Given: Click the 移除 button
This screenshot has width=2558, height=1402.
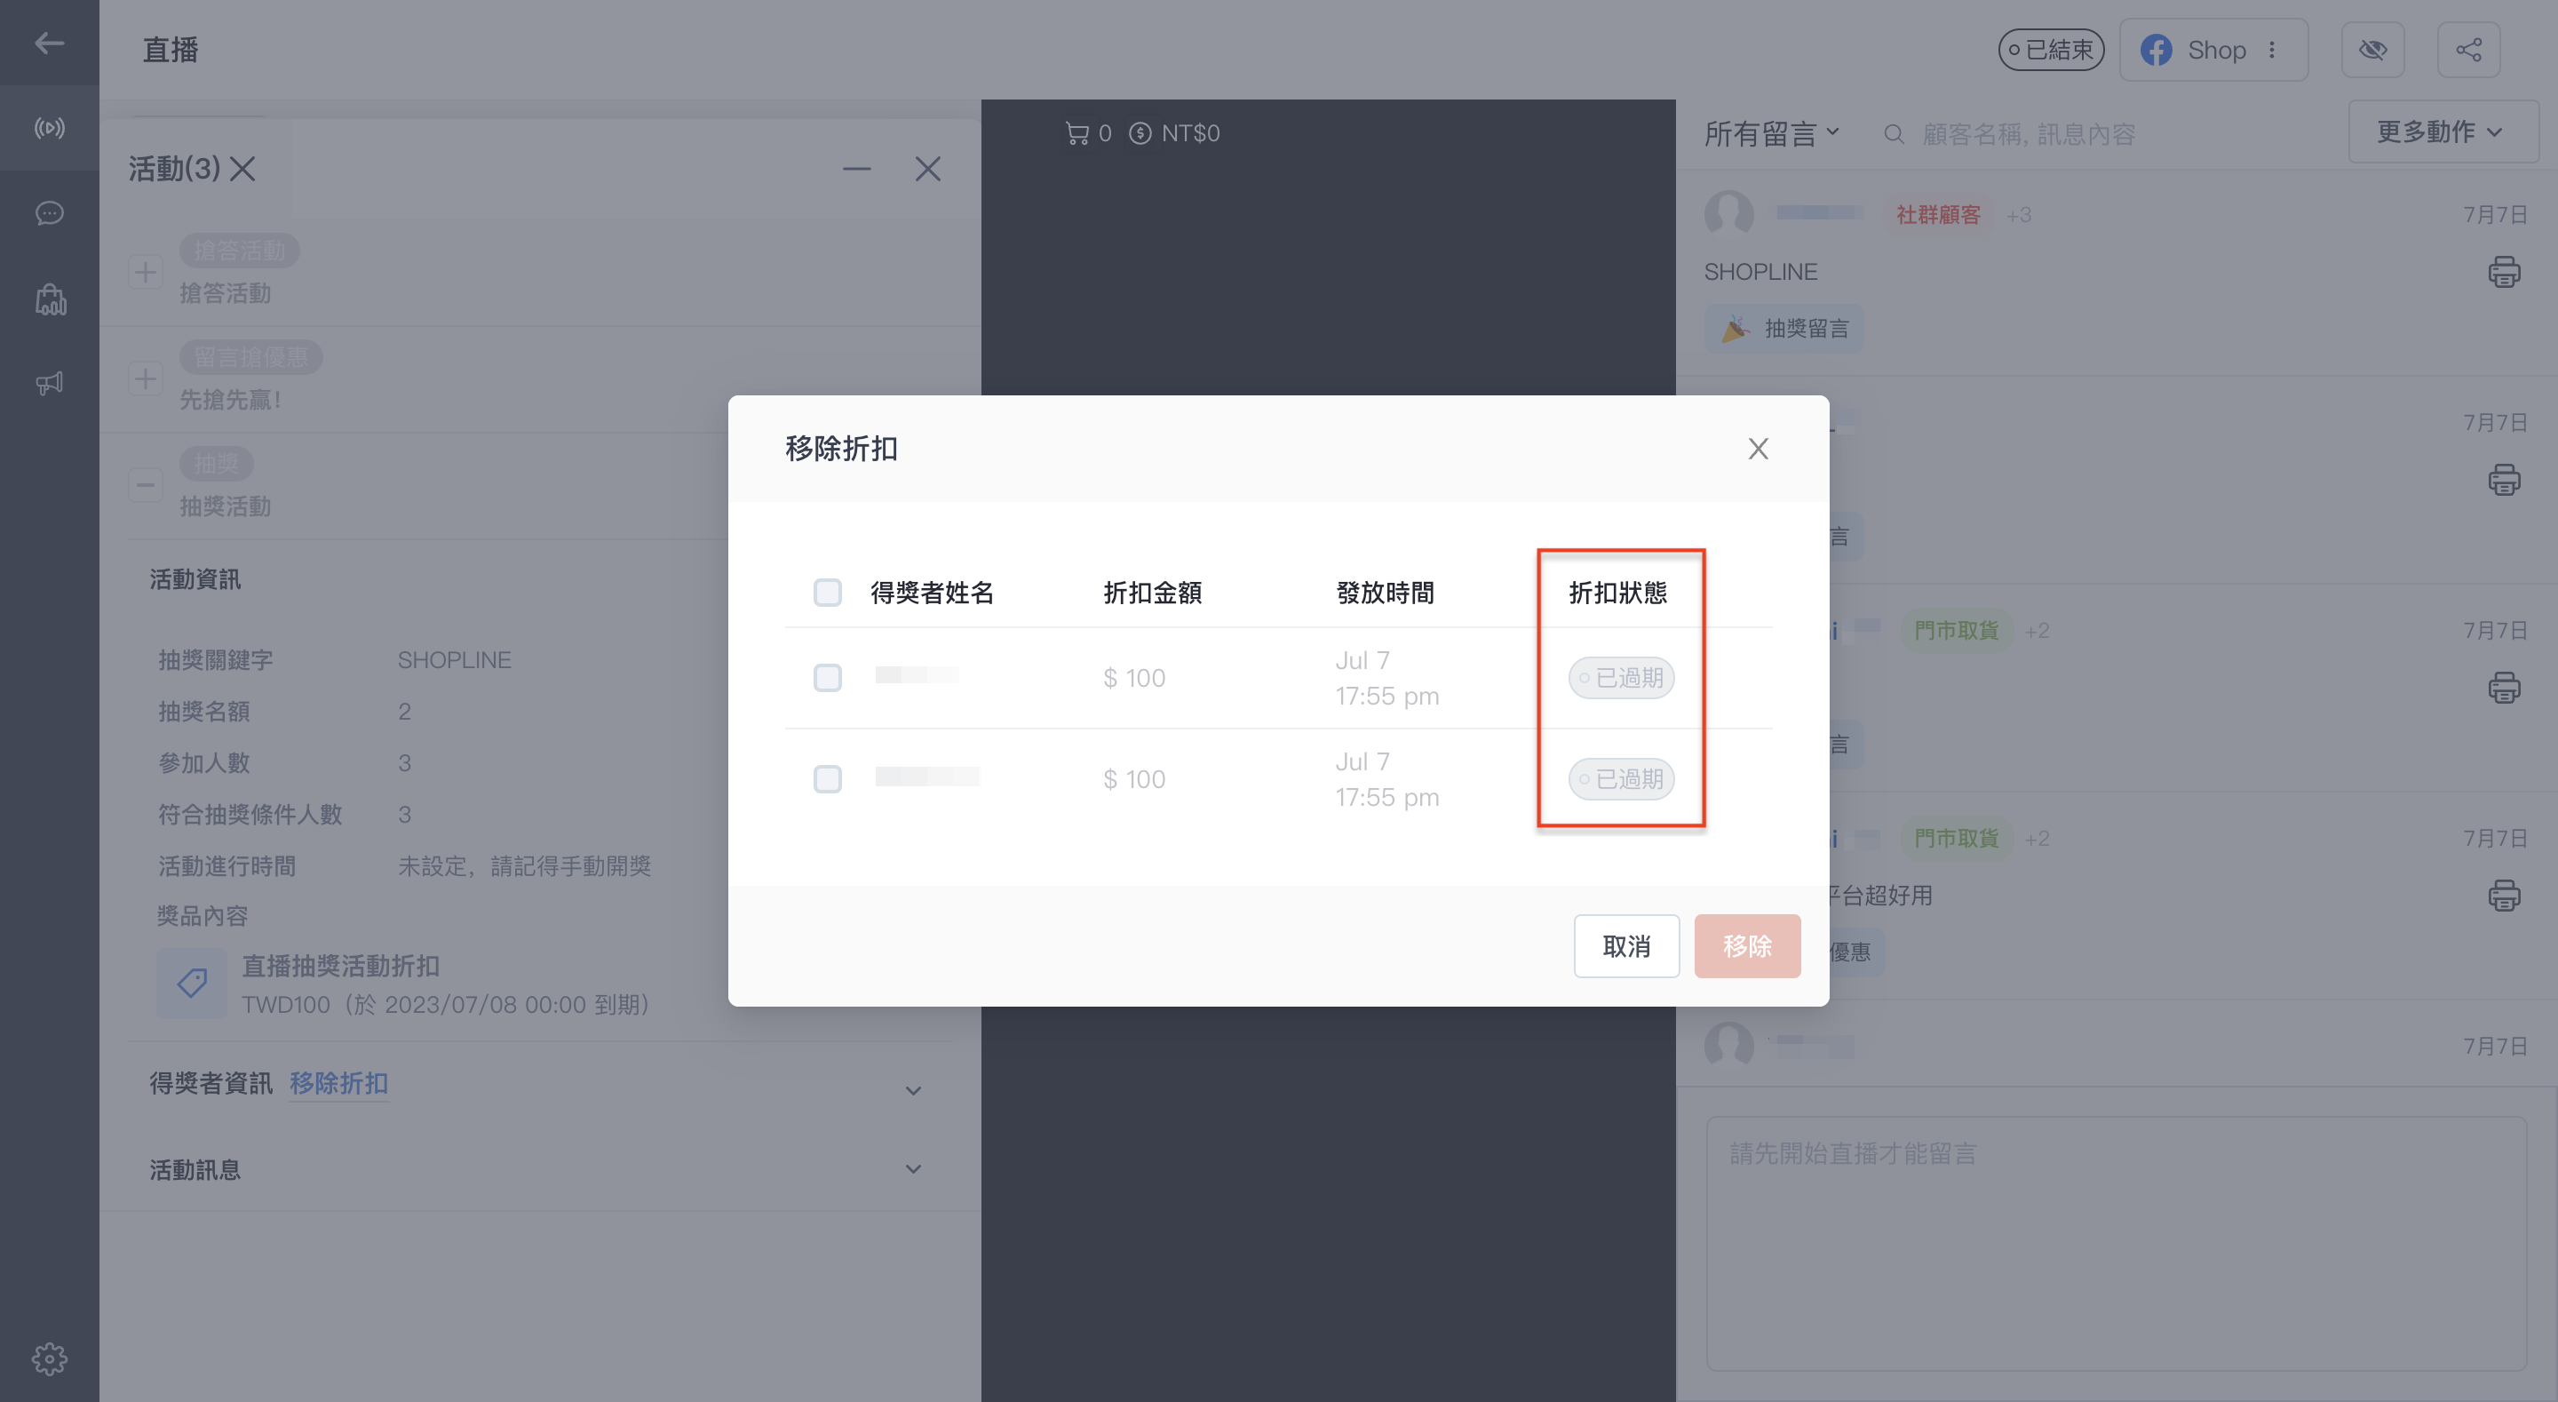Looking at the screenshot, I should [x=1748, y=946].
